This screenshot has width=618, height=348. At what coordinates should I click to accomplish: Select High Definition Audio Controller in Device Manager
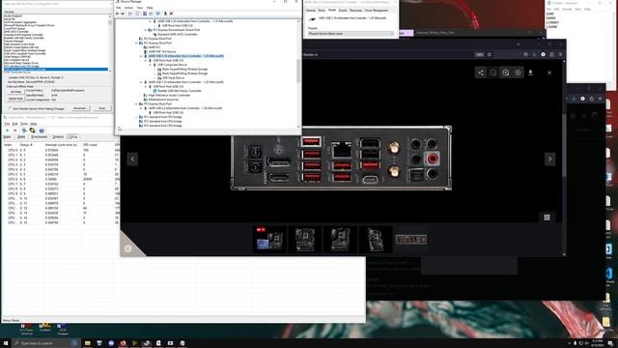(170, 95)
